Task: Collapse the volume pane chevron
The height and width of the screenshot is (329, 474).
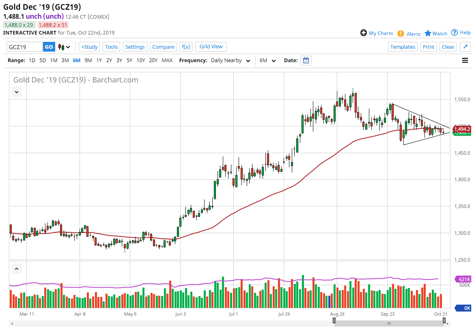Action: click(17, 268)
